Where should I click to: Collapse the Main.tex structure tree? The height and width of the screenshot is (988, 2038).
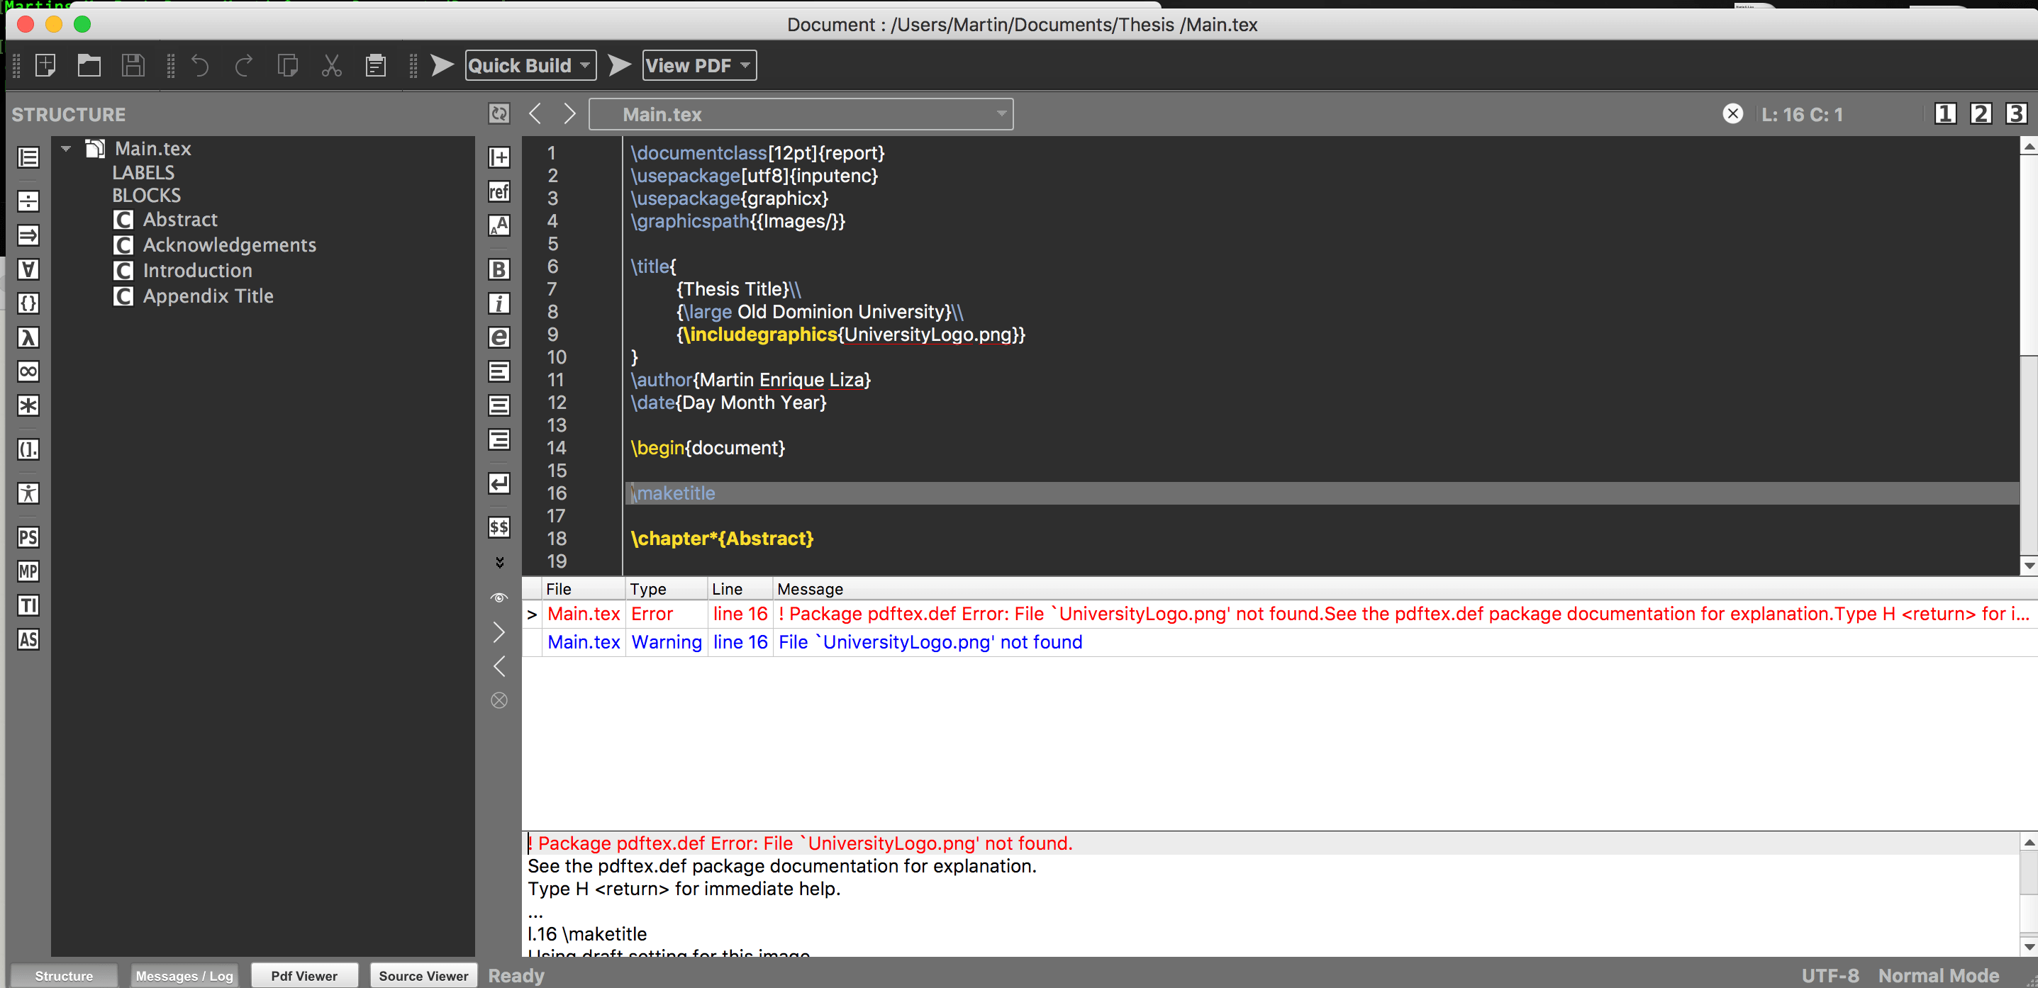click(66, 148)
